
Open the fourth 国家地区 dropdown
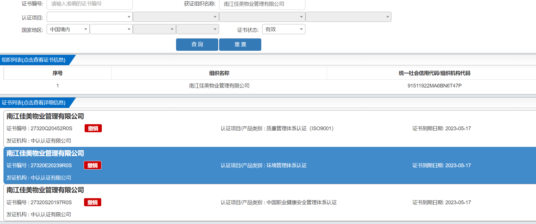(x=197, y=29)
